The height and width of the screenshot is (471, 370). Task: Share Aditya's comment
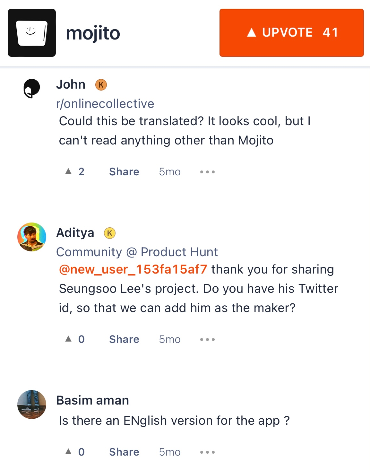[x=124, y=339]
